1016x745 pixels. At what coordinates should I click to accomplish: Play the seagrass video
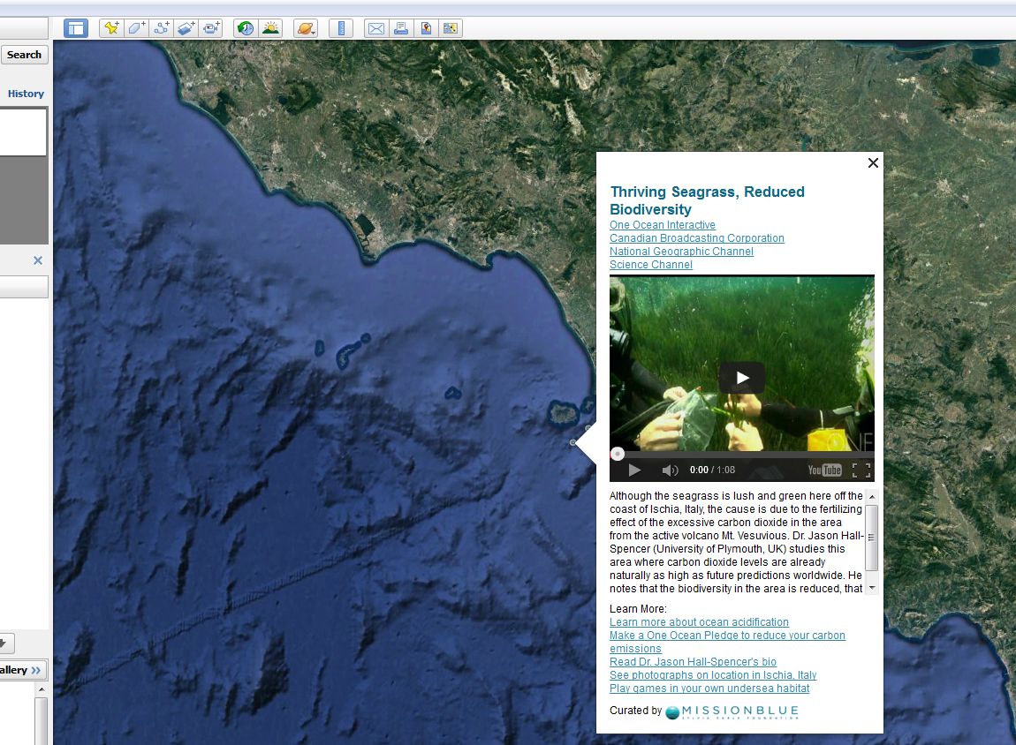pyautogui.click(x=741, y=378)
